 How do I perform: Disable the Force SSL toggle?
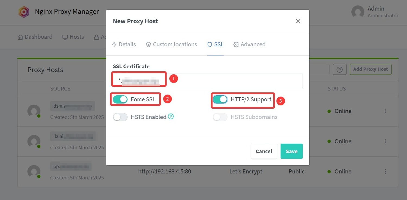120,99
